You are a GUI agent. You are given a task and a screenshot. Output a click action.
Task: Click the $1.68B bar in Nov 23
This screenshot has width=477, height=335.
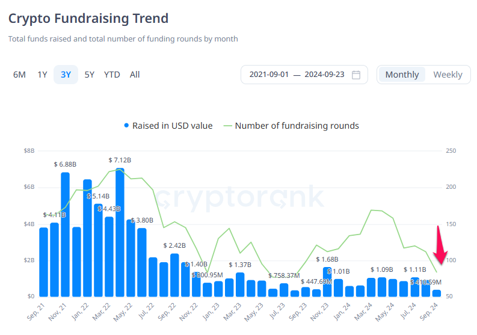click(327, 281)
